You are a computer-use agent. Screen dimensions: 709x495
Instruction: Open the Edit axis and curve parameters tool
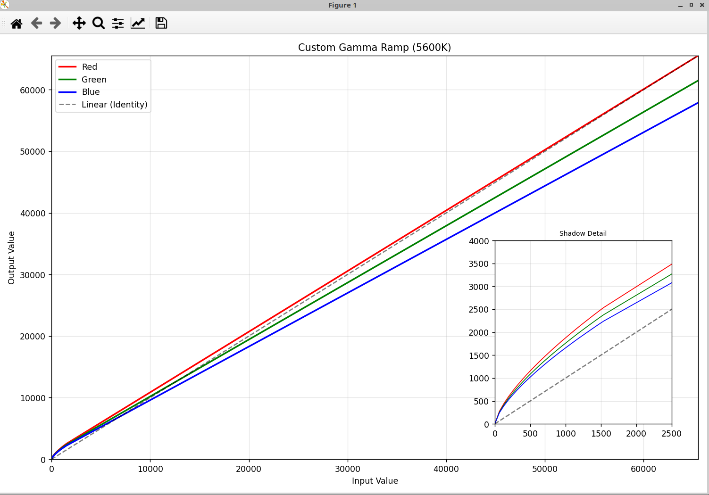click(x=138, y=23)
